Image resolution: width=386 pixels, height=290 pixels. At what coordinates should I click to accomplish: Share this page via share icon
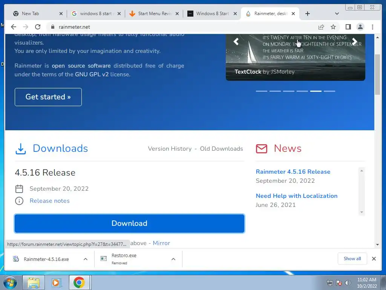pos(321,27)
